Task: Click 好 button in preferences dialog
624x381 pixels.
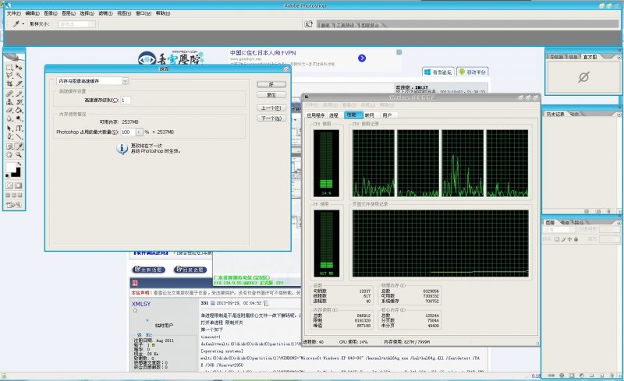Action: click(x=271, y=84)
